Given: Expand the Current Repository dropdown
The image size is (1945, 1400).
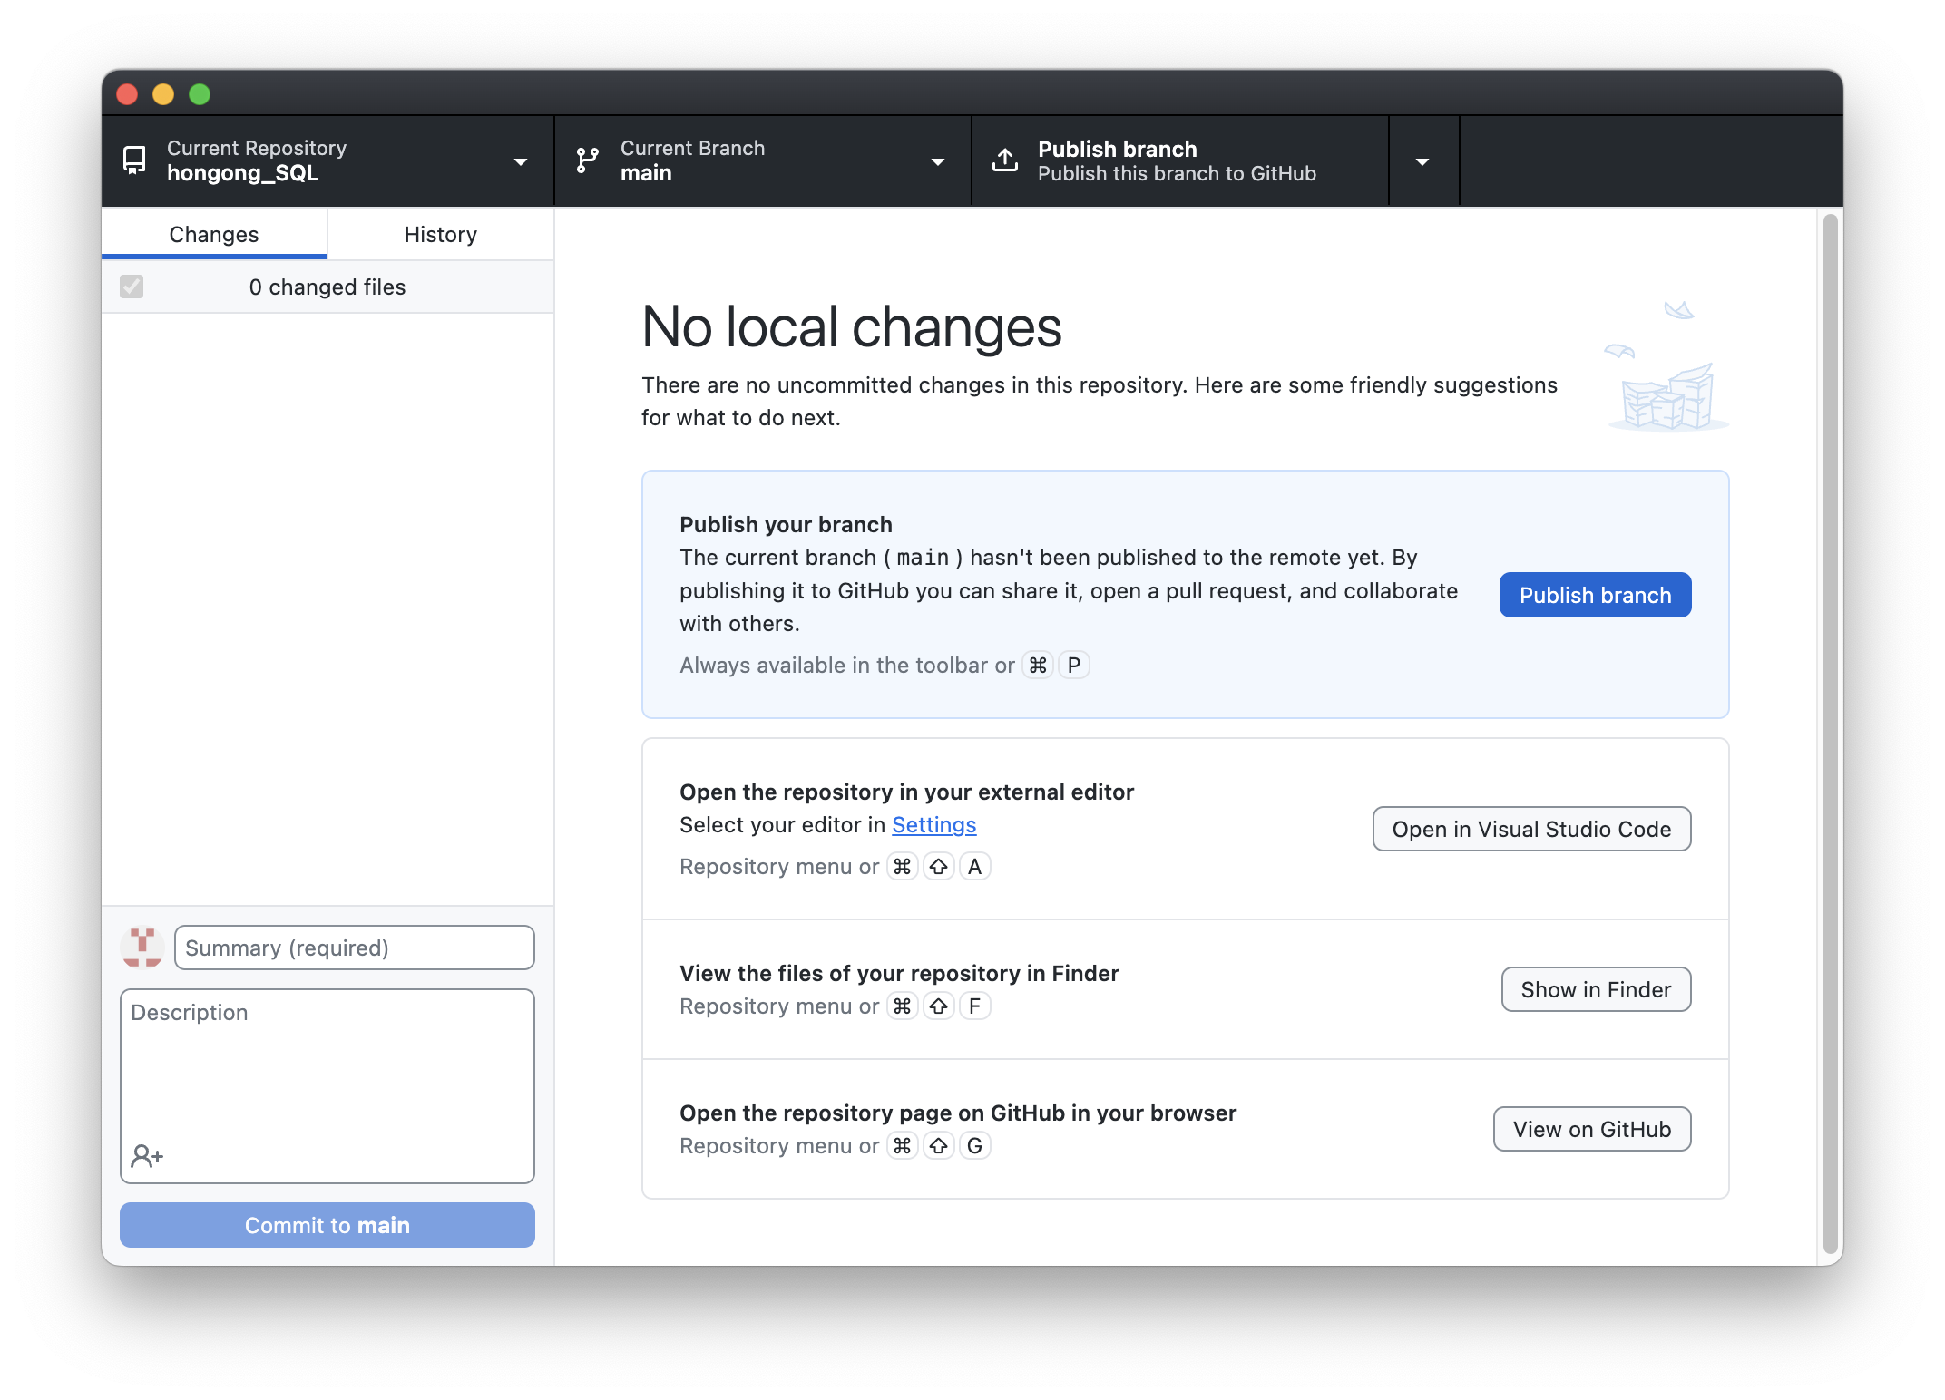Looking at the screenshot, I should point(327,160).
